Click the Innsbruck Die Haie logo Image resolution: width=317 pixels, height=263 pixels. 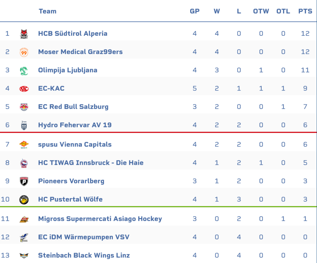tap(24, 163)
